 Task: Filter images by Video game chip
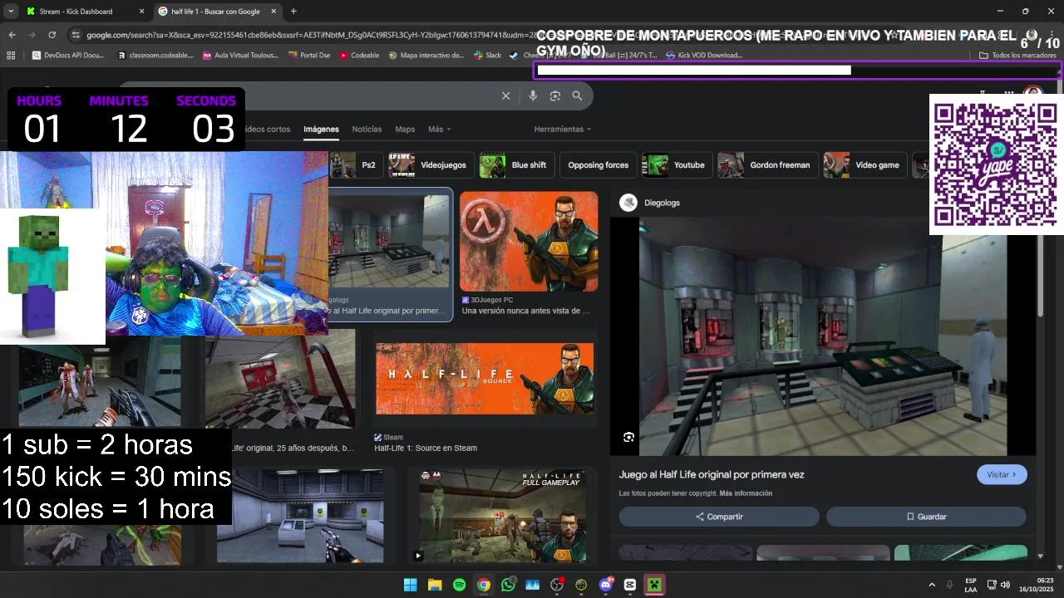click(x=864, y=164)
